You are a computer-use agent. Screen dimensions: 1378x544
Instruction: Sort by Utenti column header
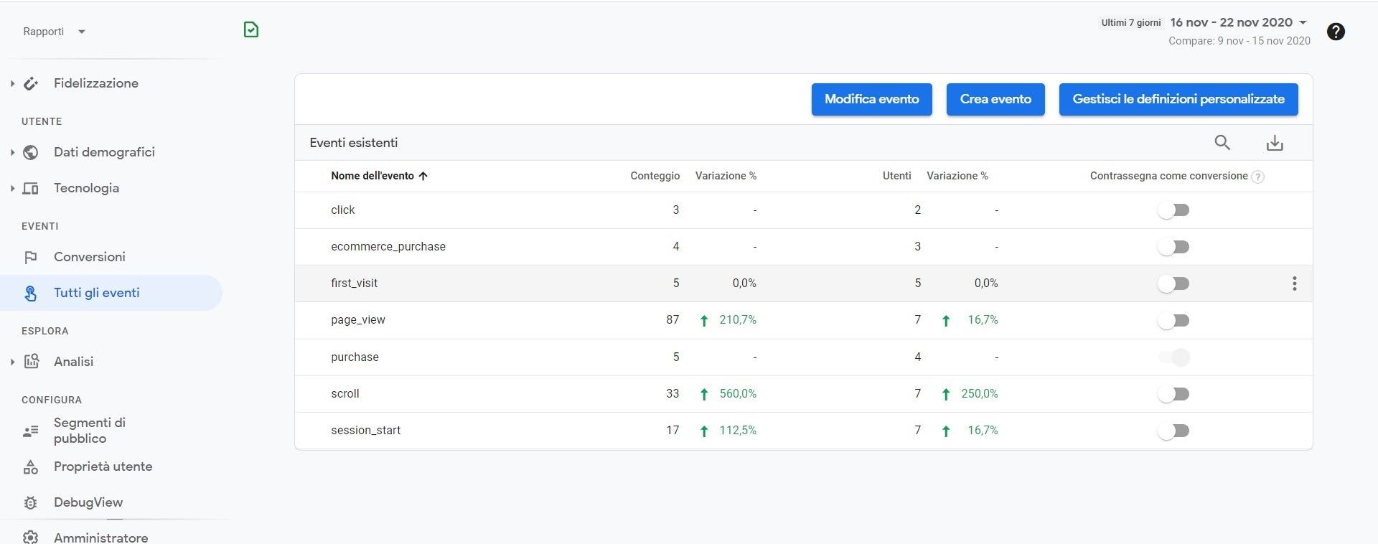tap(896, 176)
